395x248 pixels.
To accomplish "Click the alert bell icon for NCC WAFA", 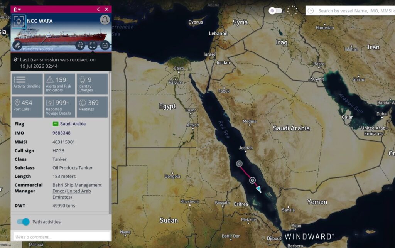I will click(105, 20).
